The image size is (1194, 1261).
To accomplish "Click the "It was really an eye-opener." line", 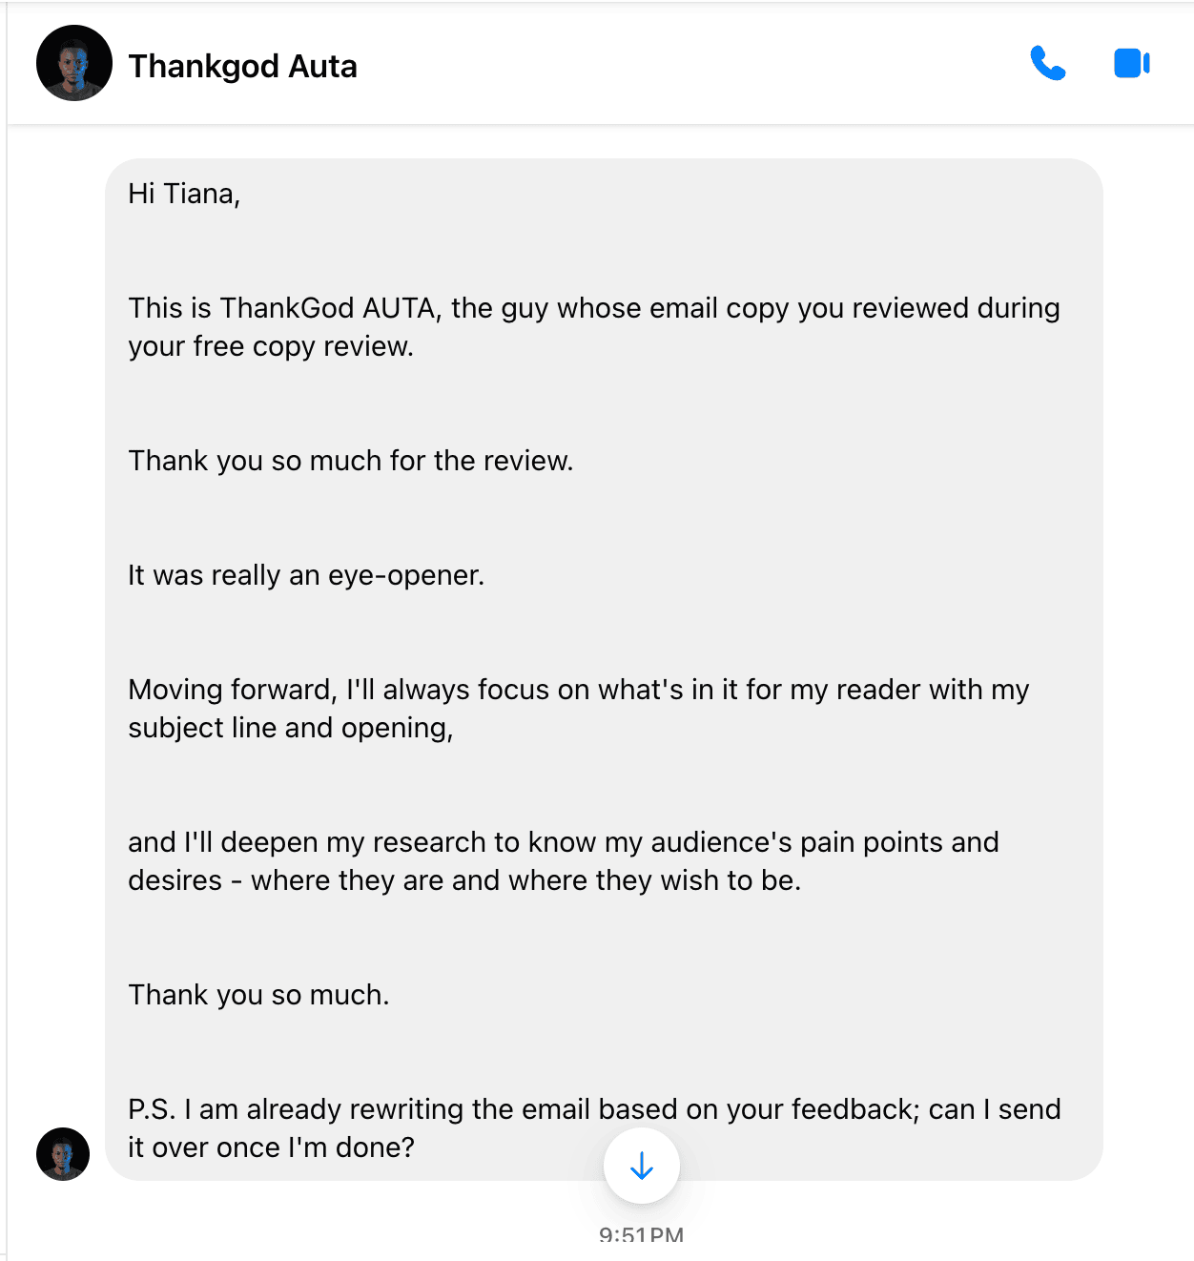I will pyautogui.click(x=305, y=575).
